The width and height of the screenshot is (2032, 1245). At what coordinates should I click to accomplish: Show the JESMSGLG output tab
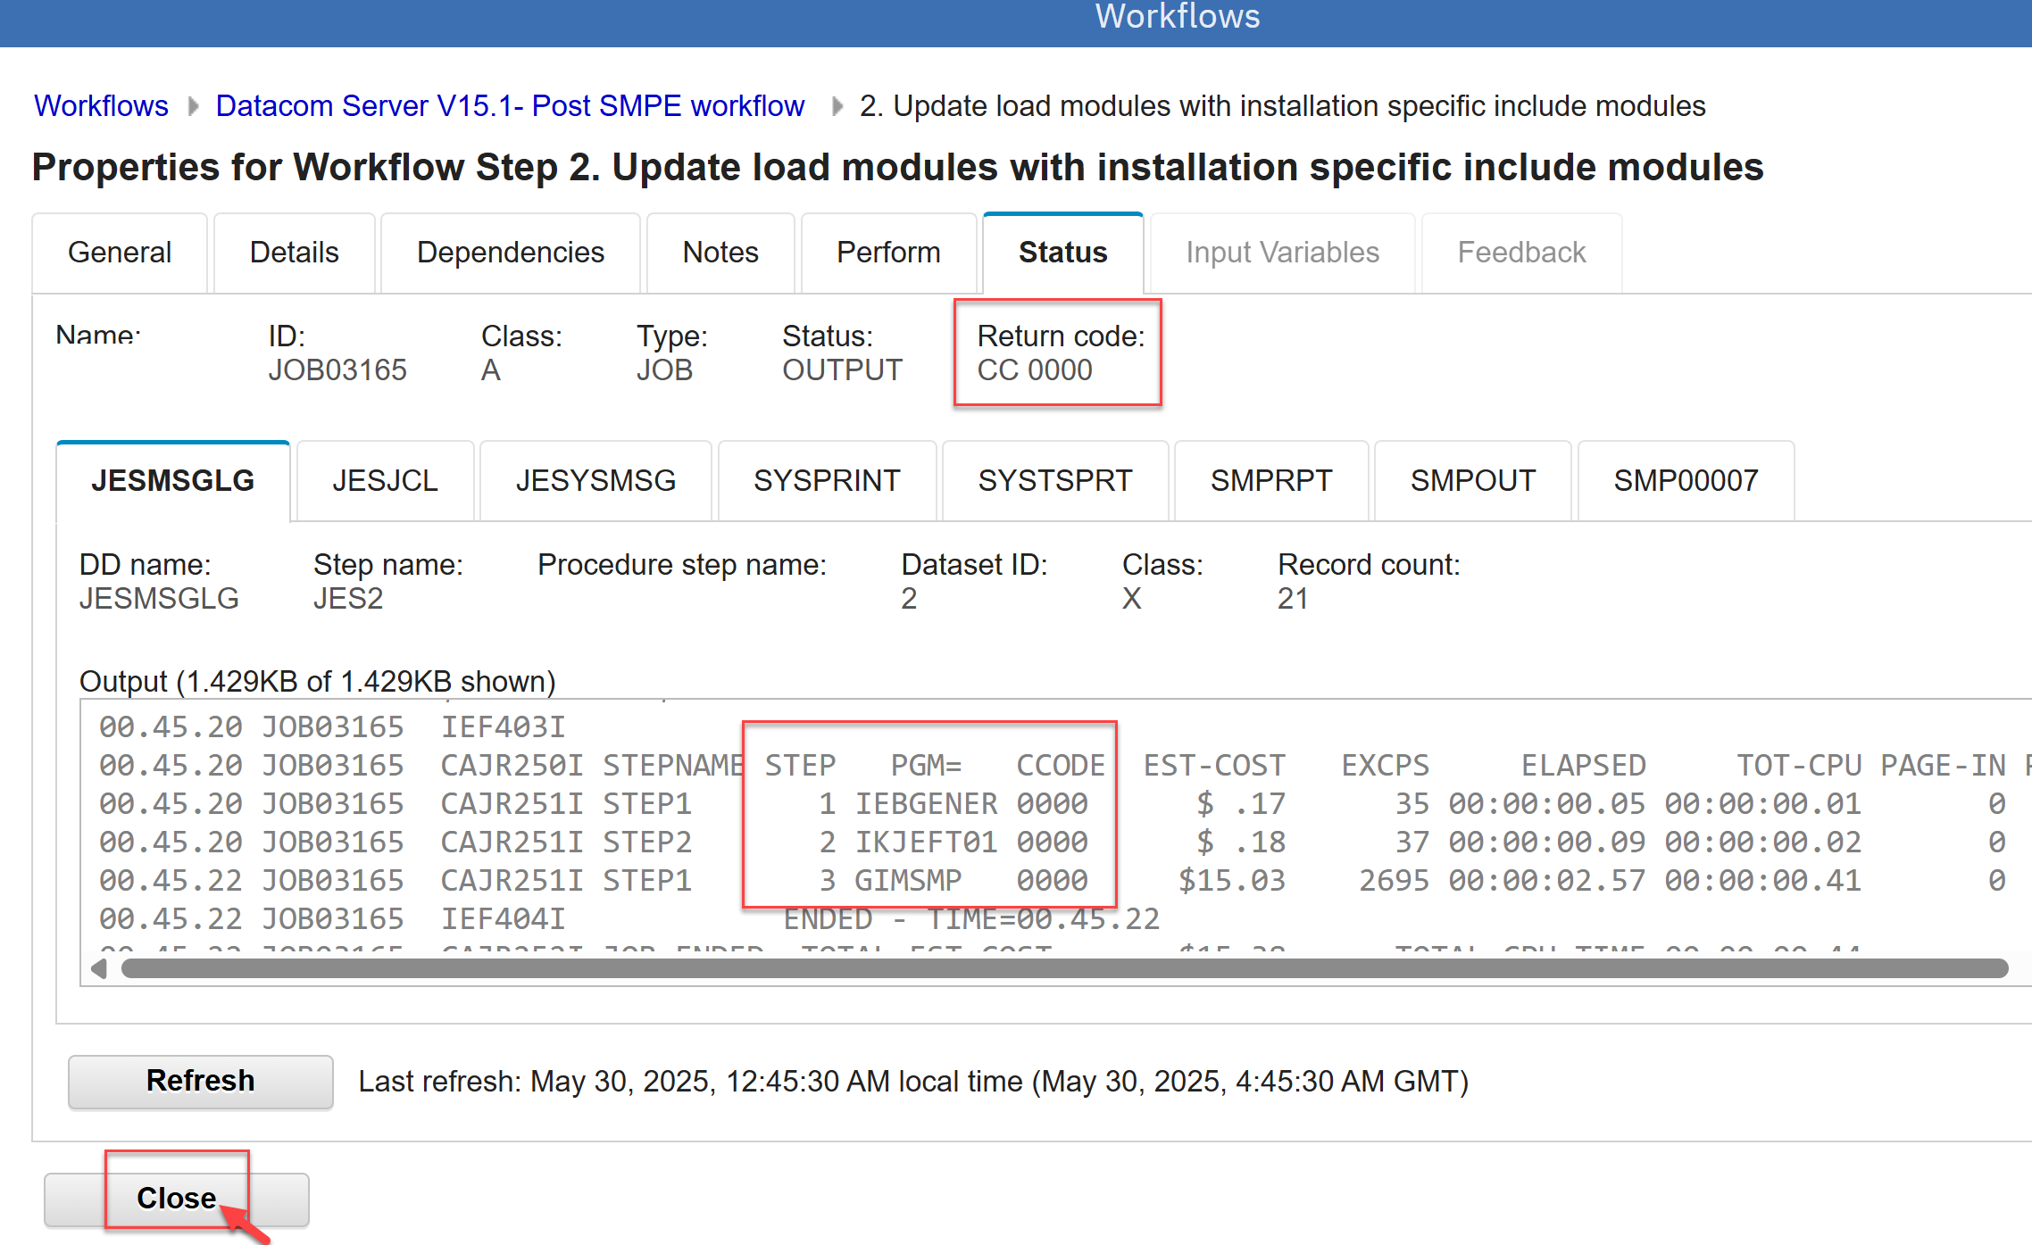click(172, 481)
